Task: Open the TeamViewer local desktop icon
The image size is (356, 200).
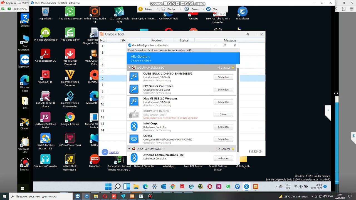Action: pyautogui.click(x=25, y=61)
